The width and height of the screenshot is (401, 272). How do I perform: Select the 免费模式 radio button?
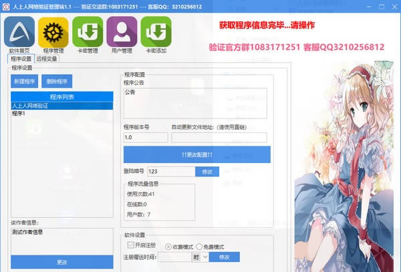pyautogui.click(x=199, y=245)
